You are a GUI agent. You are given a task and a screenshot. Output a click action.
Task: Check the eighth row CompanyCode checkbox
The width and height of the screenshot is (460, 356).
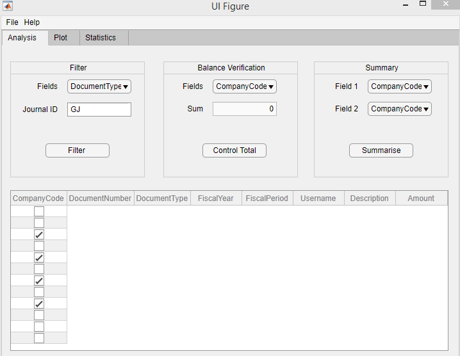tap(39, 292)
